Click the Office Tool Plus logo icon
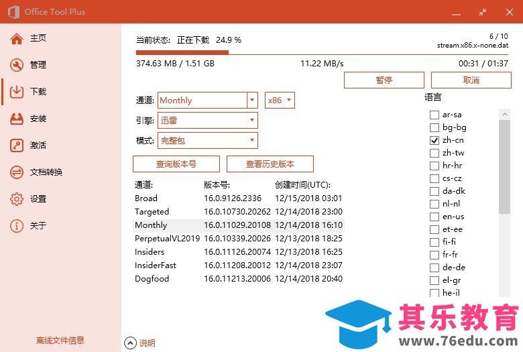Viewport: 523px width, 352px height. pyautogui.click(x=13, y=12)
